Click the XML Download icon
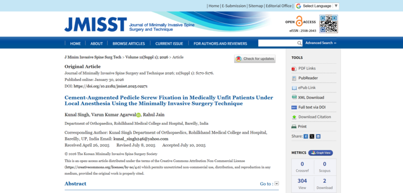The image size is (403, 193). [x=294, y=97]
